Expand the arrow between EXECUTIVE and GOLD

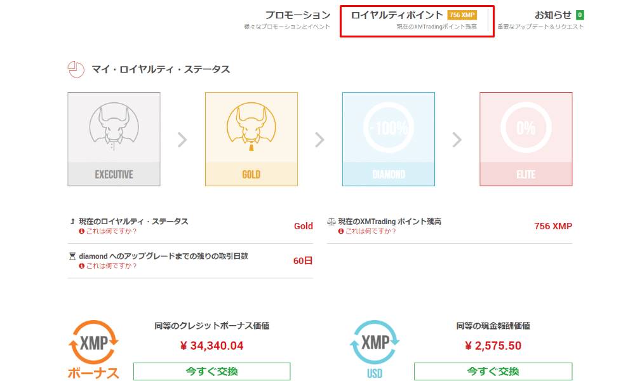(182, 138)
